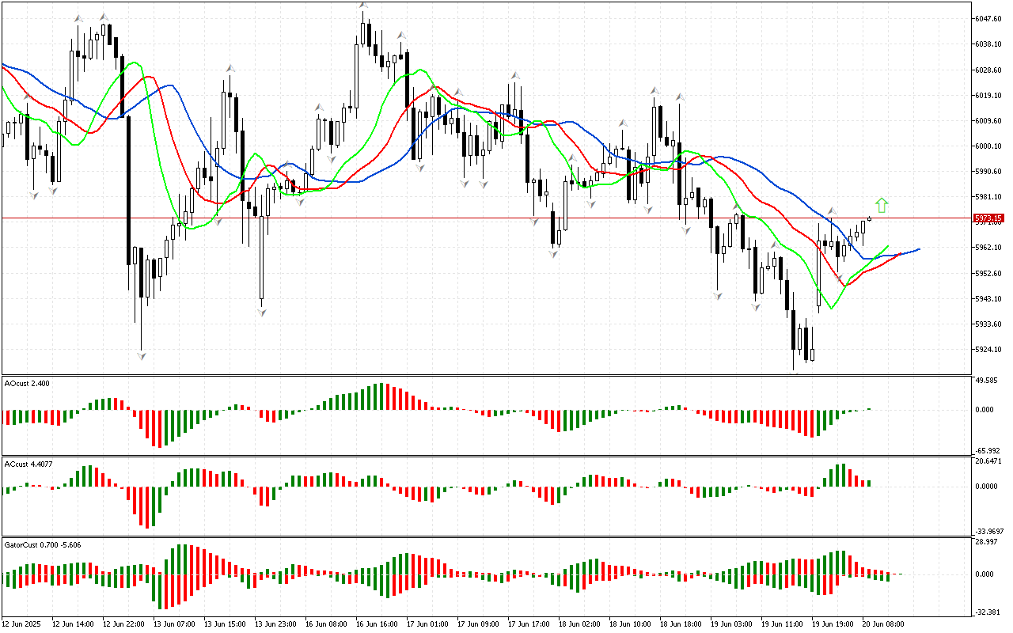The height and width of the screenshot is (633, 1013).
Task: Click the 18 Jun 18:00 time label
Action: pos(680,624)
